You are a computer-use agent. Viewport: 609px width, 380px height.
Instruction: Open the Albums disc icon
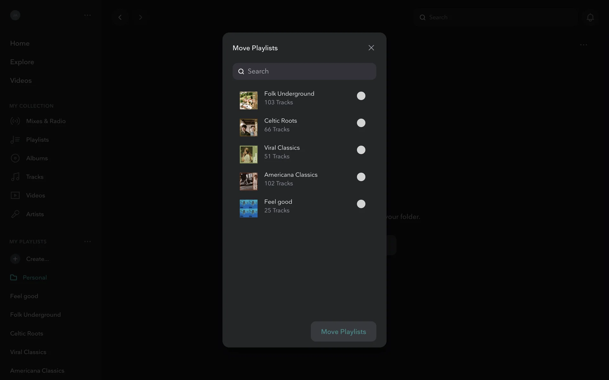[15, 158]
